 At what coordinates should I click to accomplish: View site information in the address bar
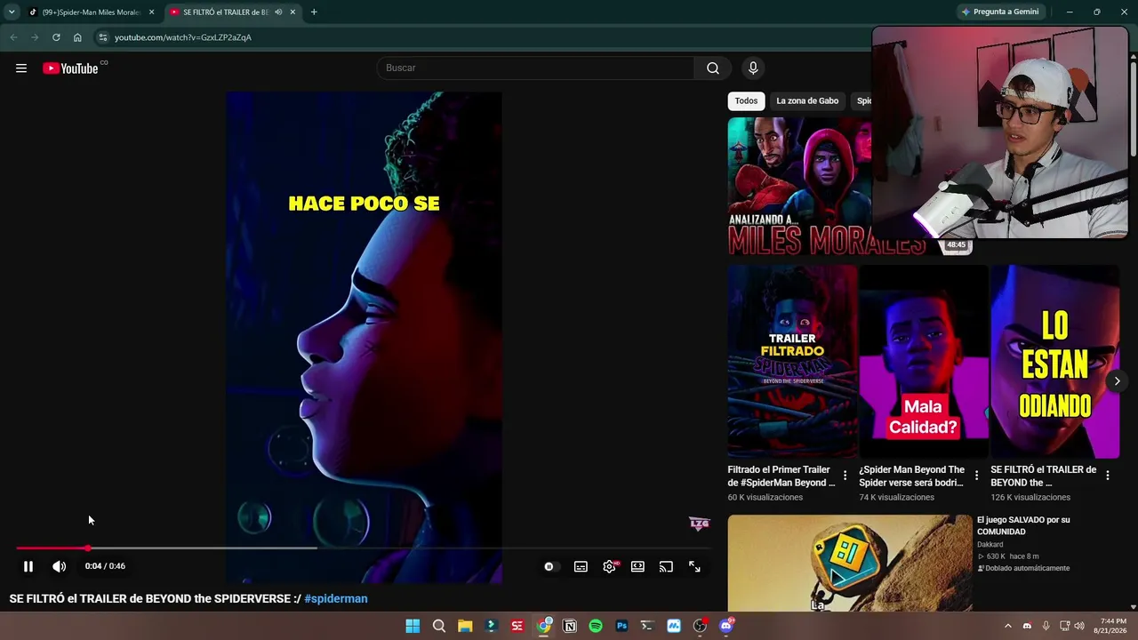point(103,37)
